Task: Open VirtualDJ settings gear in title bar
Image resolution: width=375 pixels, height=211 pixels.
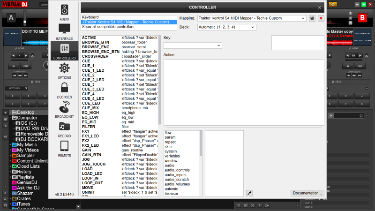Action: click(x=333, y=4)
